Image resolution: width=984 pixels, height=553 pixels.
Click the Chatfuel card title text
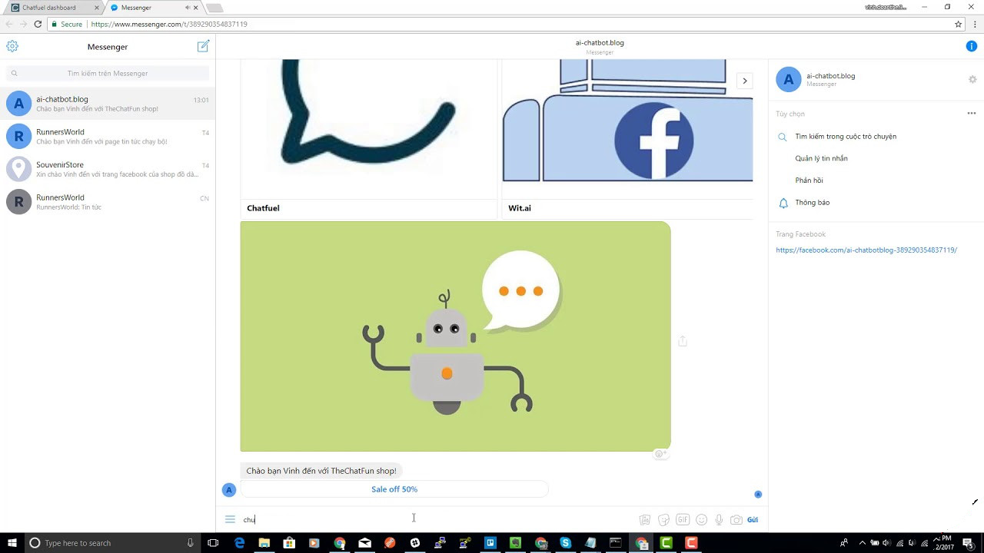tap(263, 208)
